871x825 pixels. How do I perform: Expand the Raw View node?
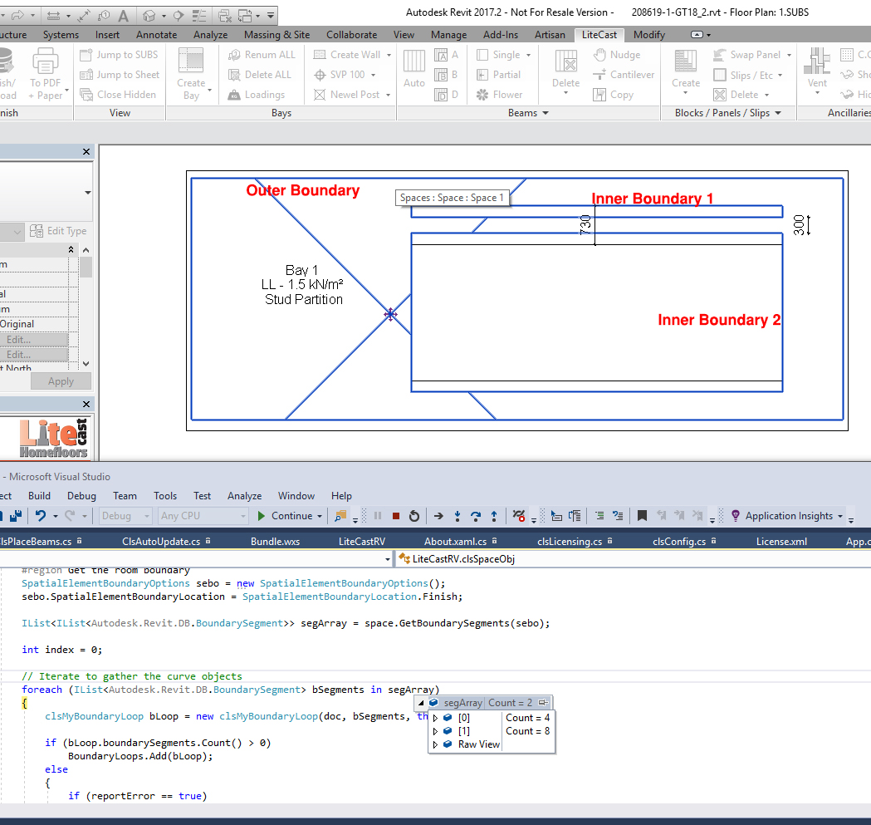click(x=436, y=744)
